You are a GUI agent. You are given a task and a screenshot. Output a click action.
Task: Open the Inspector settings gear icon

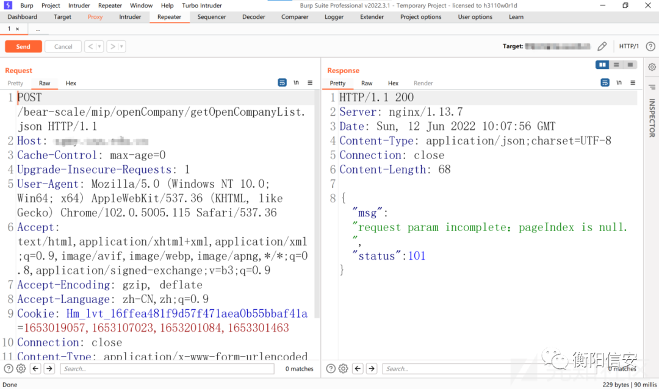pos(652,67)
